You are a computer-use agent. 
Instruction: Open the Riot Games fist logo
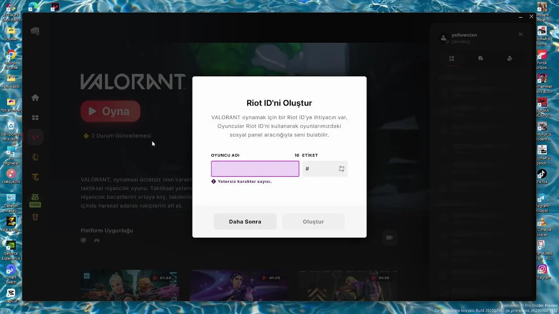point(35,31)
